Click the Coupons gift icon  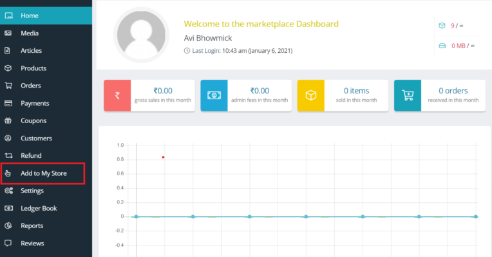(x=8, y=120)
